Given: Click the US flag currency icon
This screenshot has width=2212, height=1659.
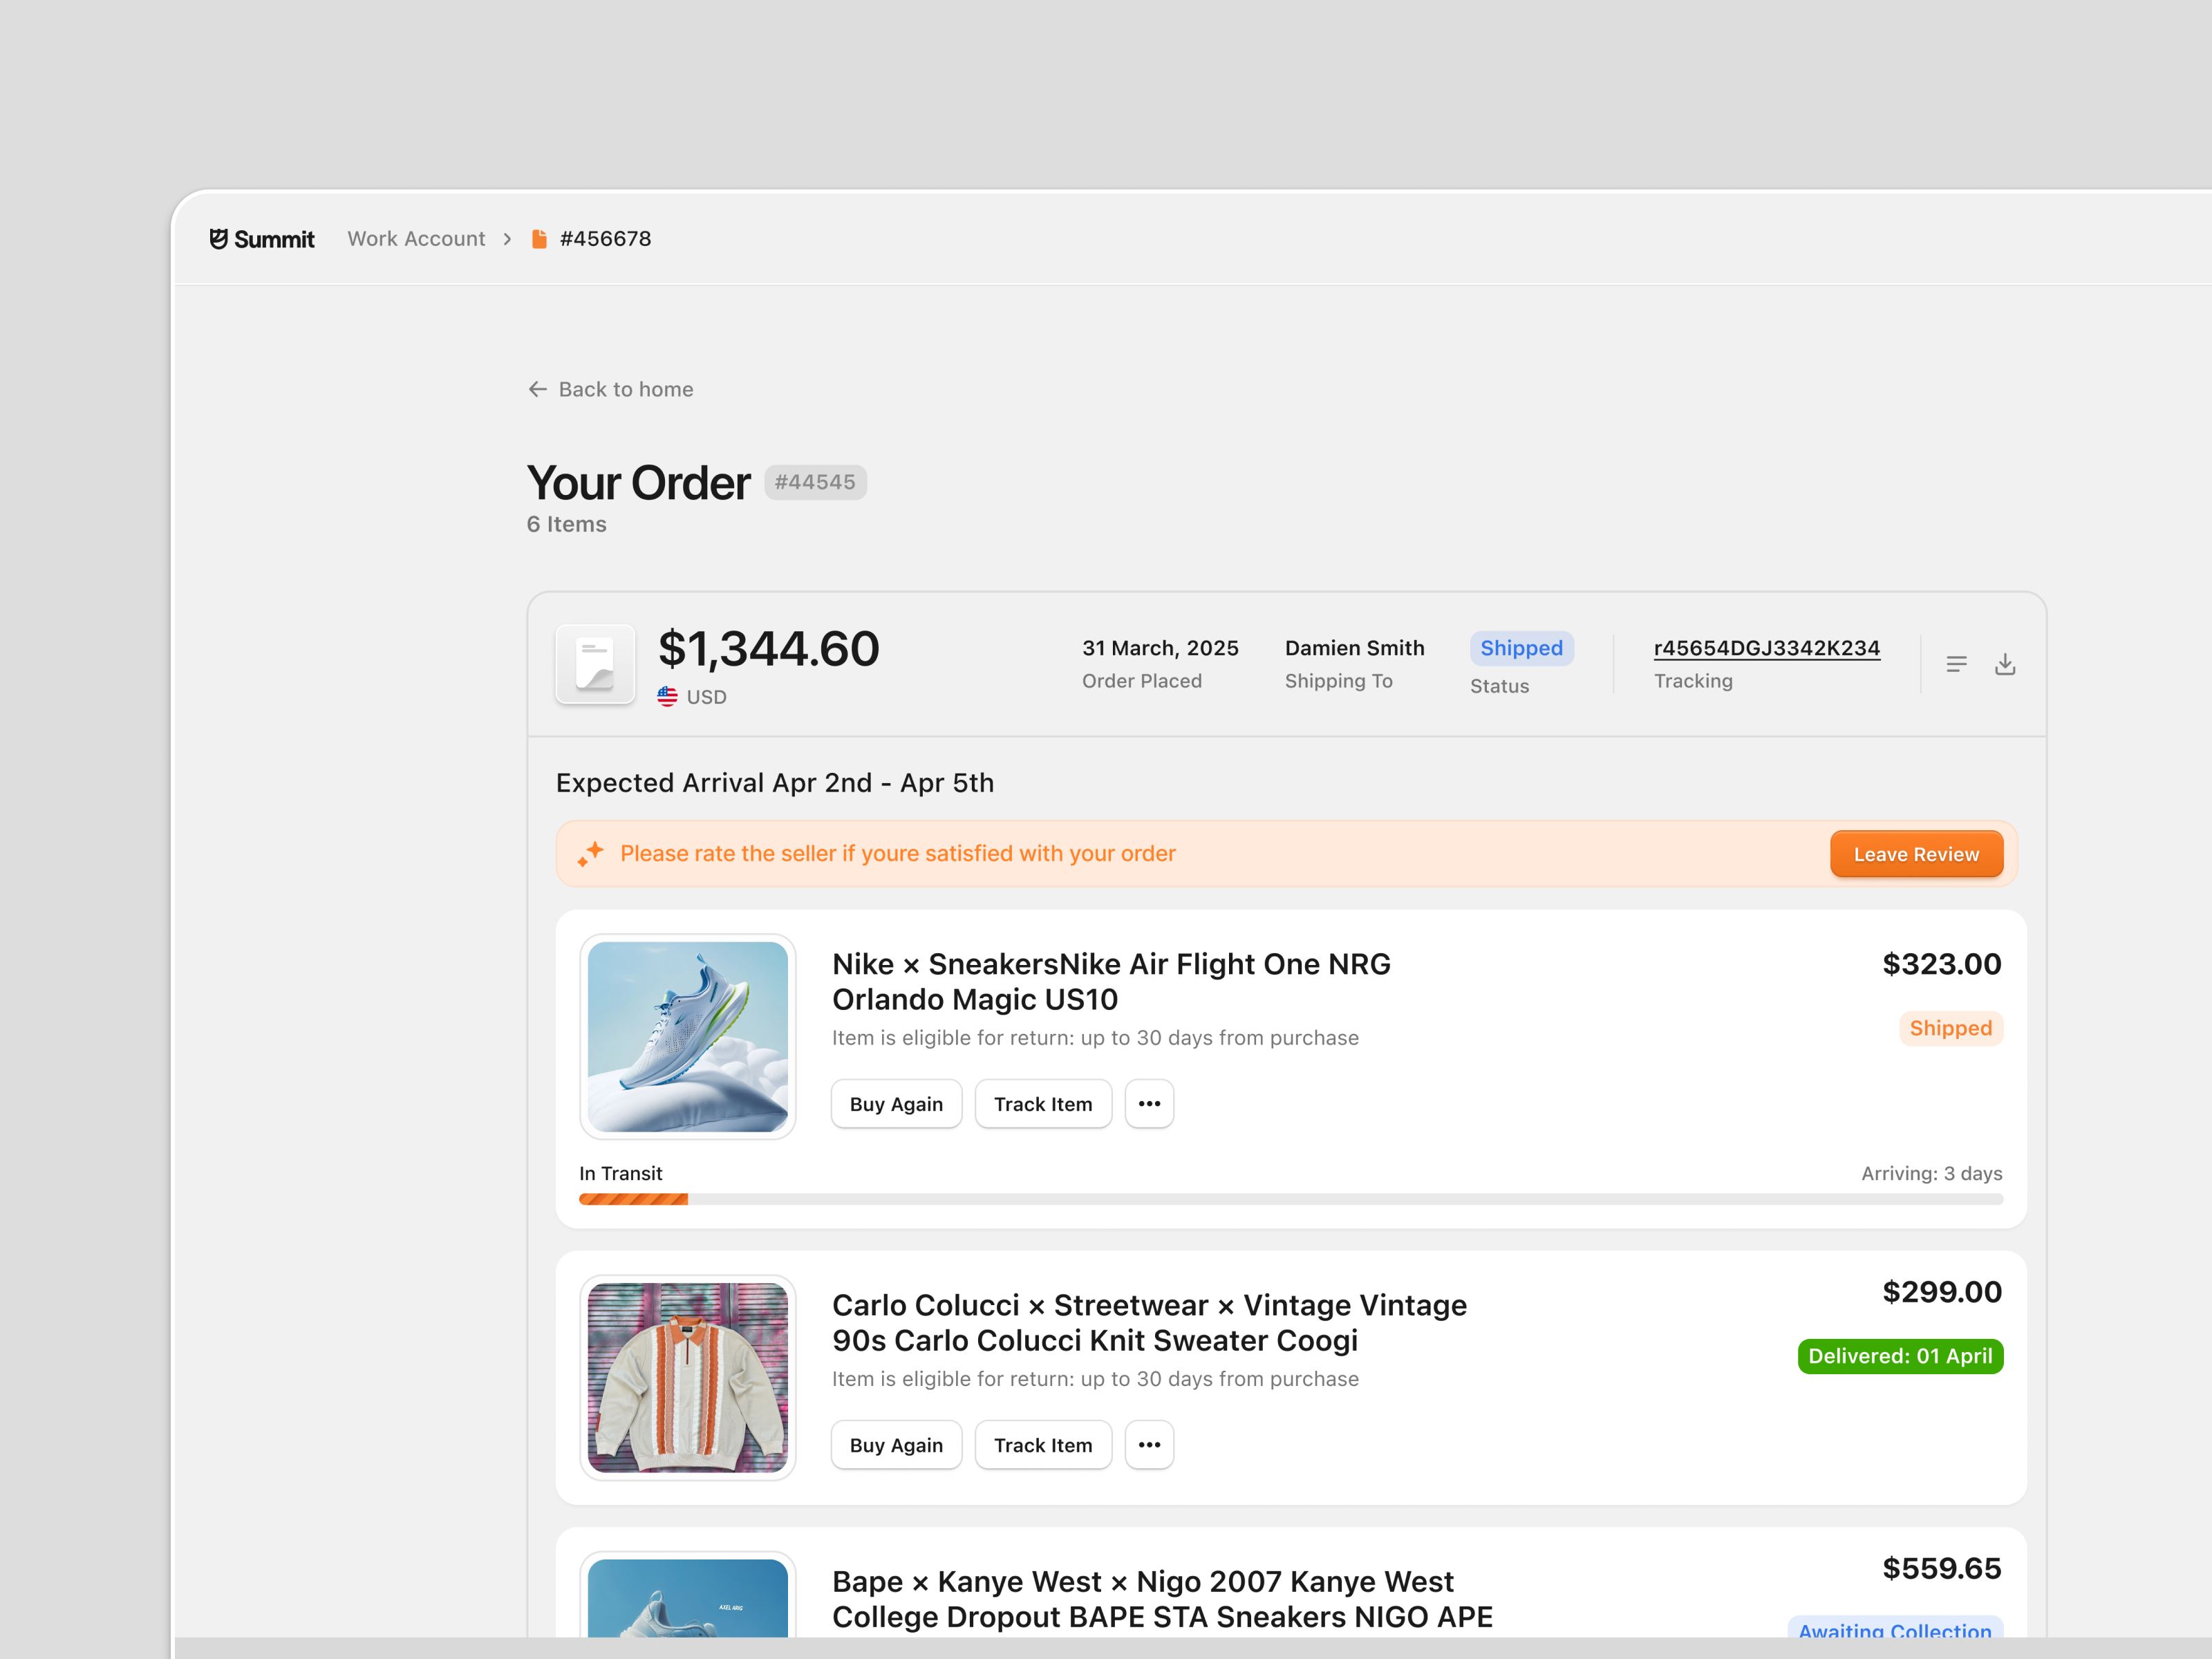Looking at the screenshot, I should [x=667, y=696].
